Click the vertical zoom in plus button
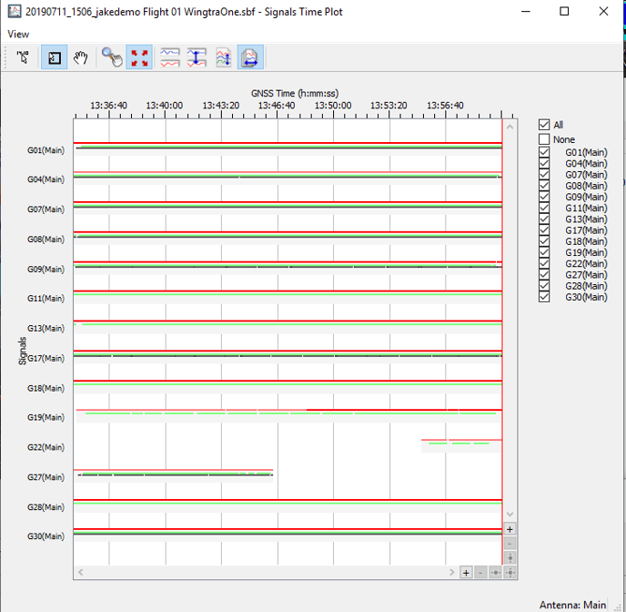The image size is (626, 612). pos(510,528)
